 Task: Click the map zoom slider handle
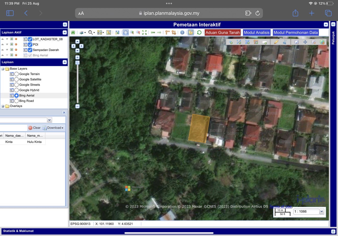[77, 63]
